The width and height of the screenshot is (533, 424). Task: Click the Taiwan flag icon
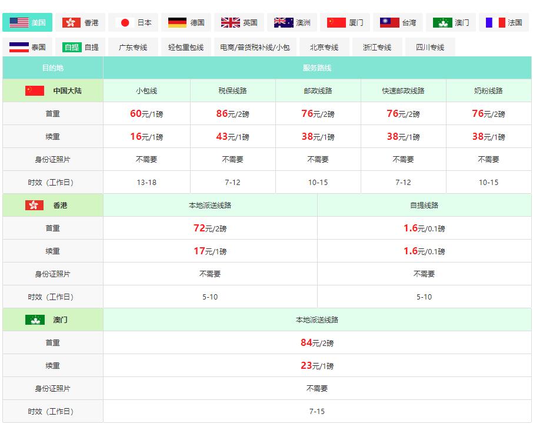click(x=389, y=23)
